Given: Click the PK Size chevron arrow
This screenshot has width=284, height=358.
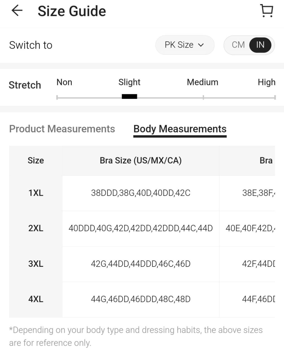Looking at the screenshot, I should click(x=201, y=45).
